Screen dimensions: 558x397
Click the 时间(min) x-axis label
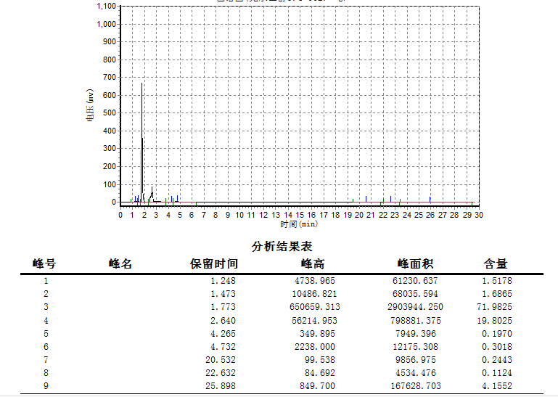pyautogui.click(x=299, y=224)
